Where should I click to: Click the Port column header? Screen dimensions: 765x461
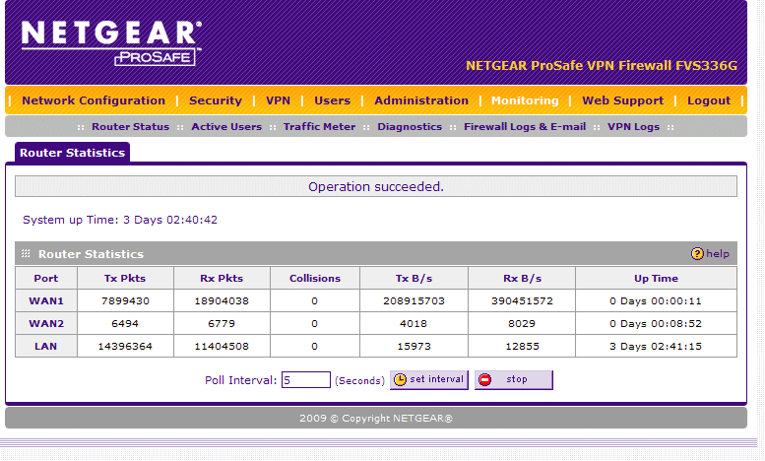click(46, 279)
